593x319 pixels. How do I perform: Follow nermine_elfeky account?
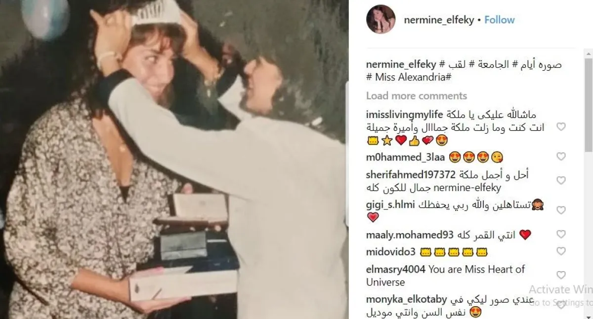(500, 20)
